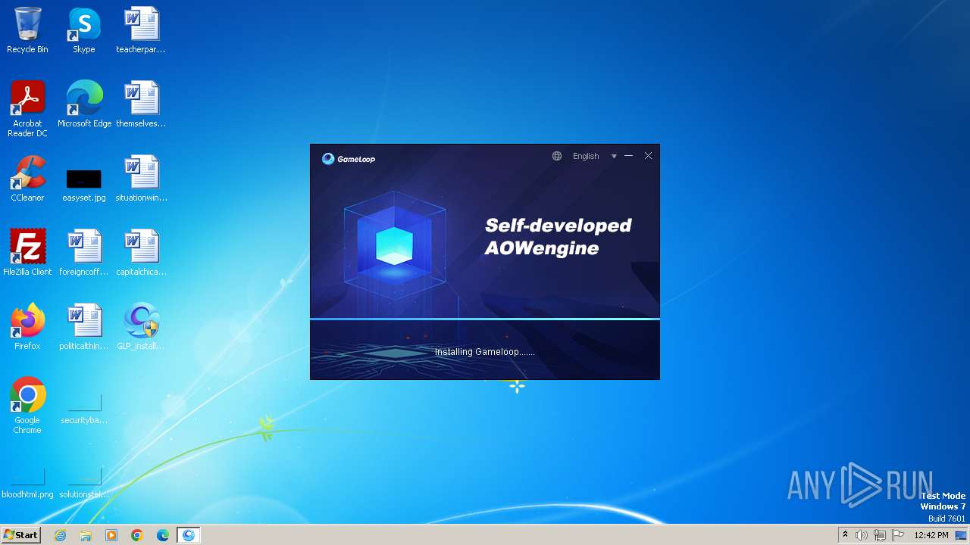Select the capitalchica... Word document
The width and height of the screenshot is (970, 545).
pyautogui.click(x=141, y=253)
